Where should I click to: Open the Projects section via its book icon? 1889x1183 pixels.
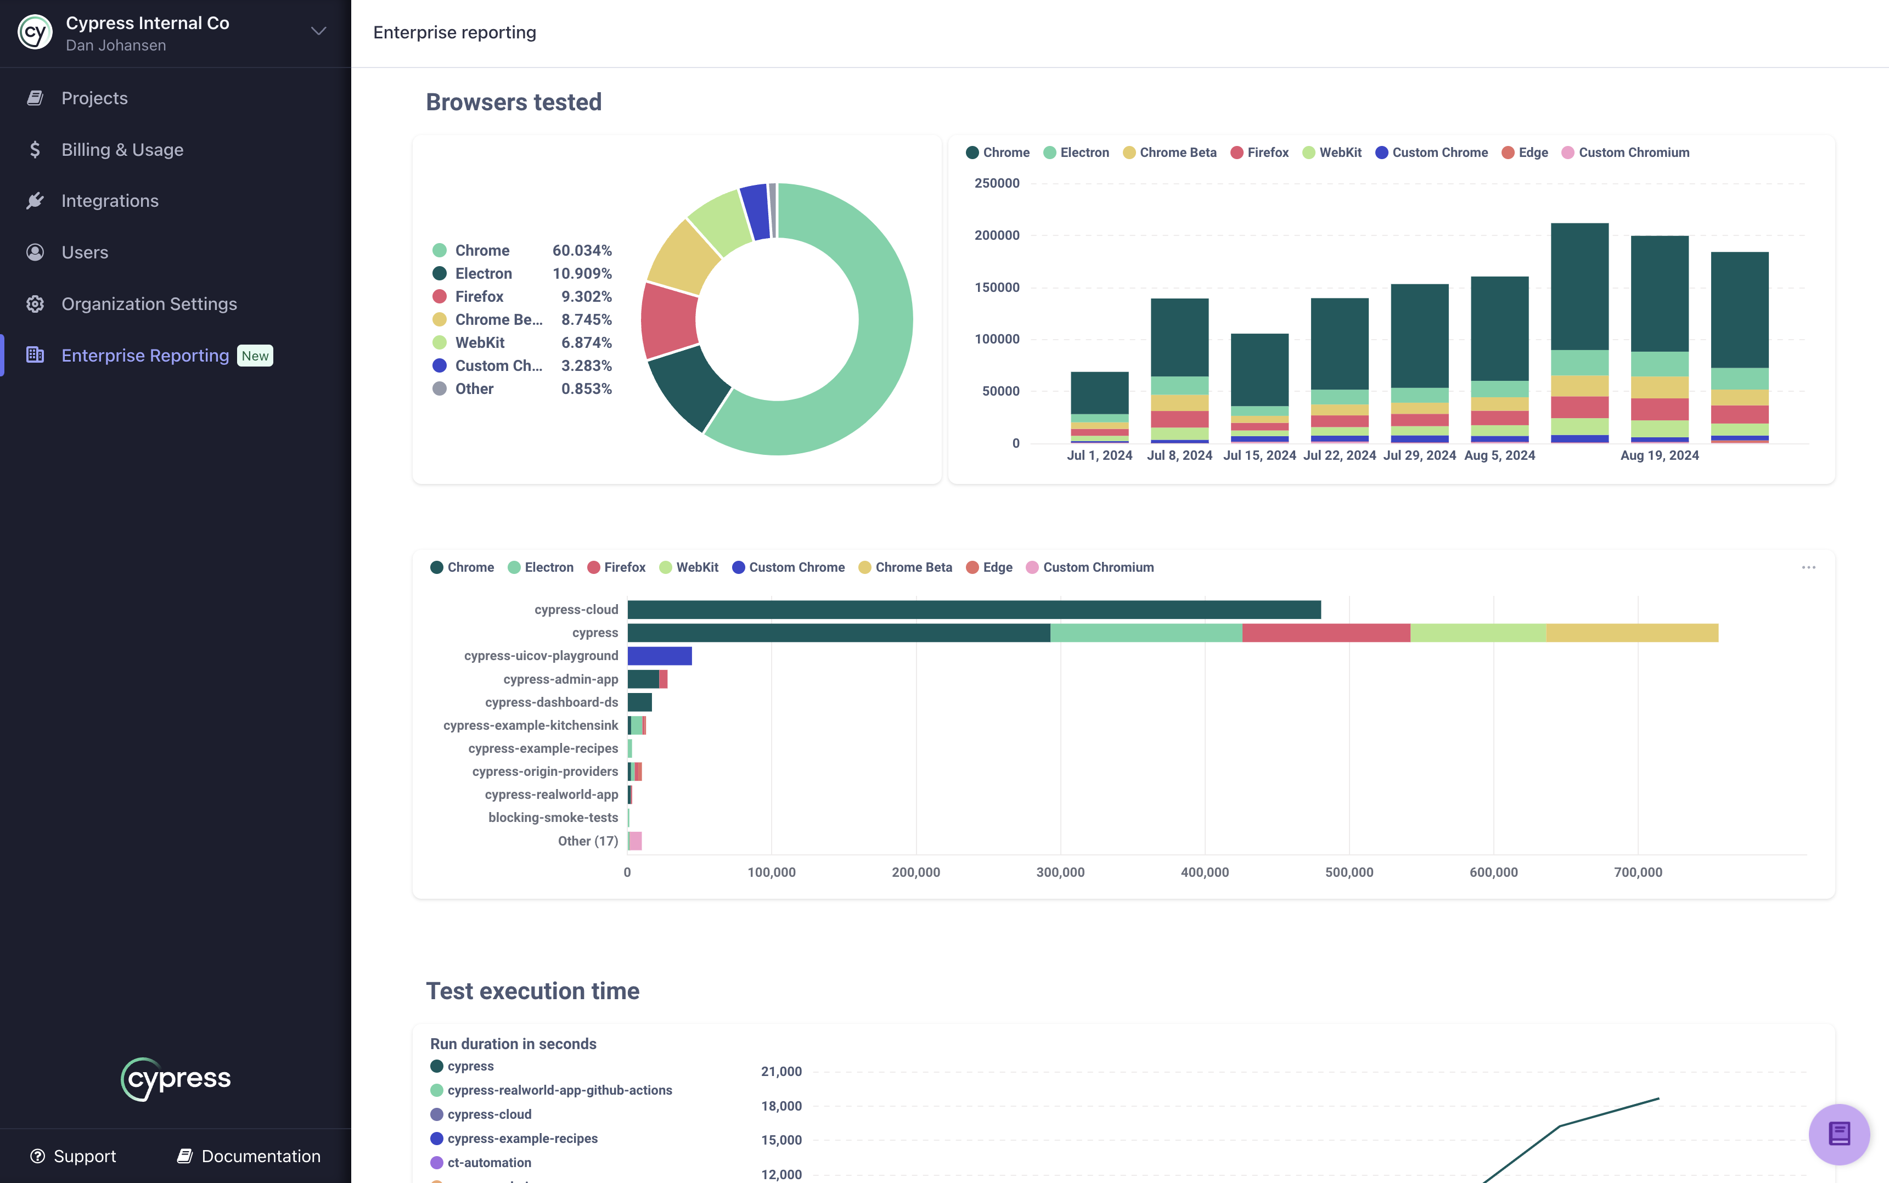coord(36,97)
